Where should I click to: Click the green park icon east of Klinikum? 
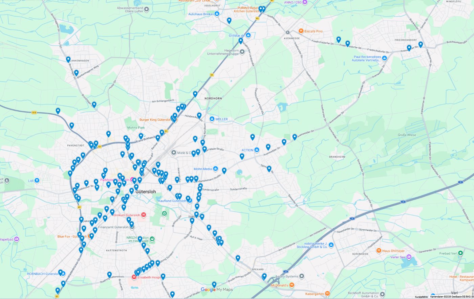coord(164,213)
